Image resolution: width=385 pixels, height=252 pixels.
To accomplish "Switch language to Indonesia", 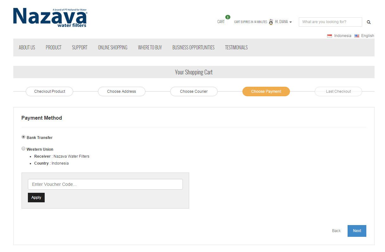I will click(343, 36).
